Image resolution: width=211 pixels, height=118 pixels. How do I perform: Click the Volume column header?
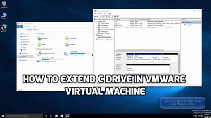122,20
